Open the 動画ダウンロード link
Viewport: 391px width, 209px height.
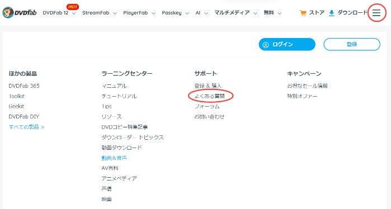(121, 148)
